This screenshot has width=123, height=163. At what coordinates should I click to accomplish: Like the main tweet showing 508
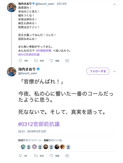51,156
